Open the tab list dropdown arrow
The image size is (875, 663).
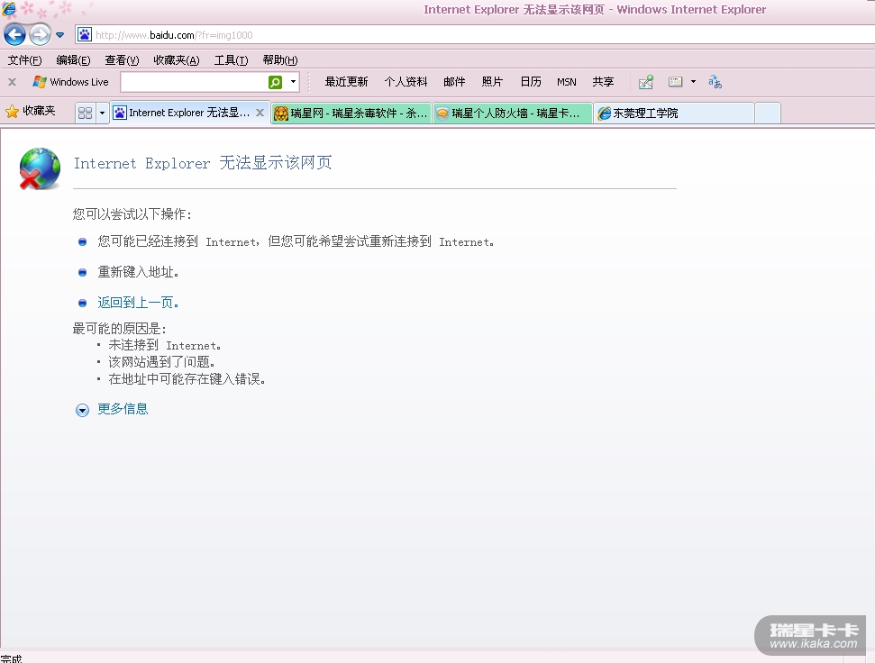[x=102, y=114]
